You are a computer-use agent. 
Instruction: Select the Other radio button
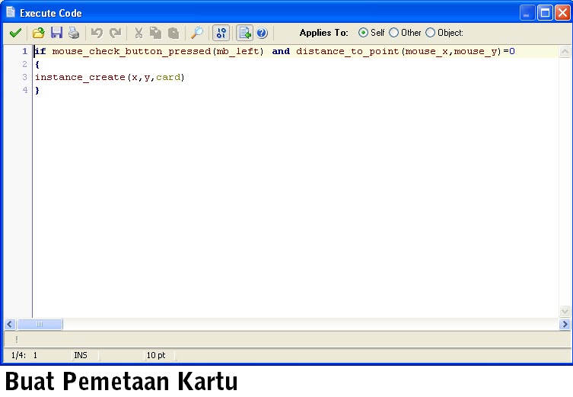[393, 33]
